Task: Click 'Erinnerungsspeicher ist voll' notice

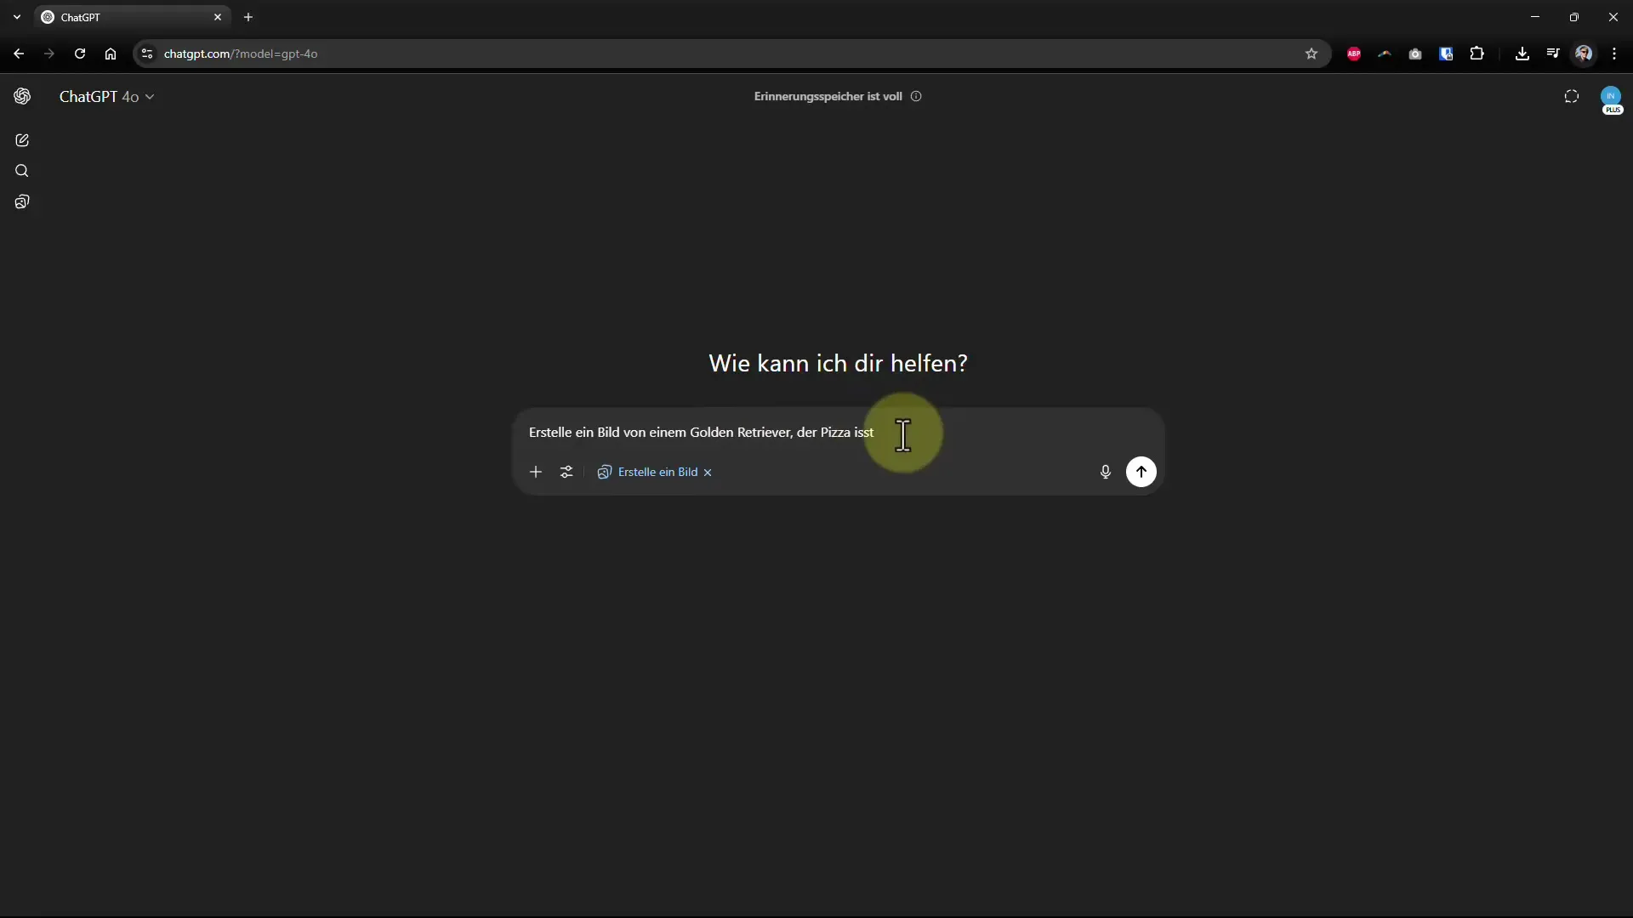Action: click(x=828, y=96)
